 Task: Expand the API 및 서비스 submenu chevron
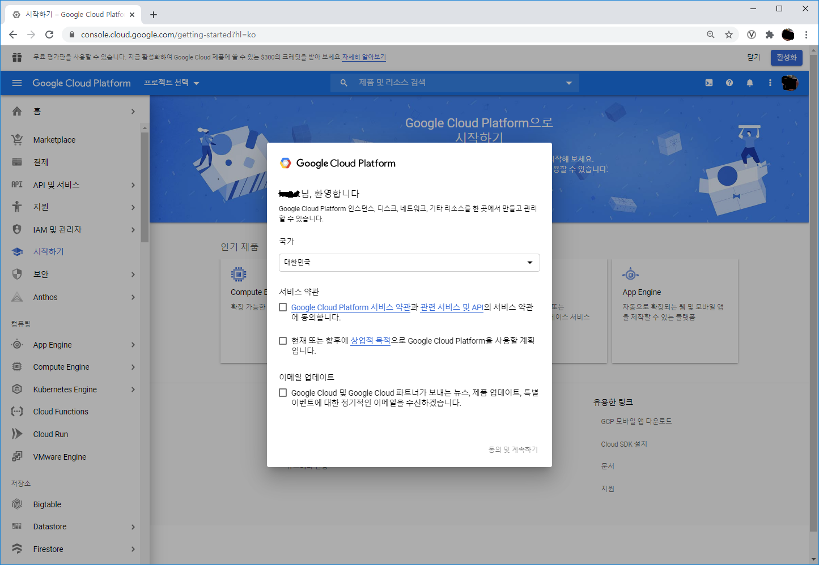(133, 185)
